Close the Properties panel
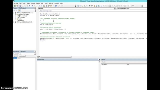Screen dimensions: 160x90 tap(35, 51)
